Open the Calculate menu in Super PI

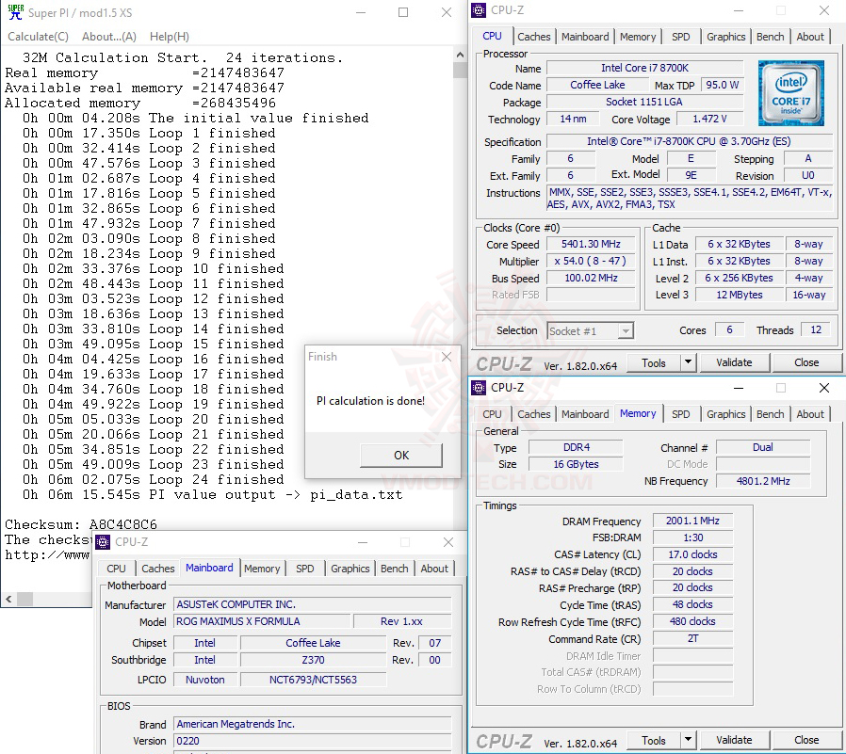click(x=38, y=36)
